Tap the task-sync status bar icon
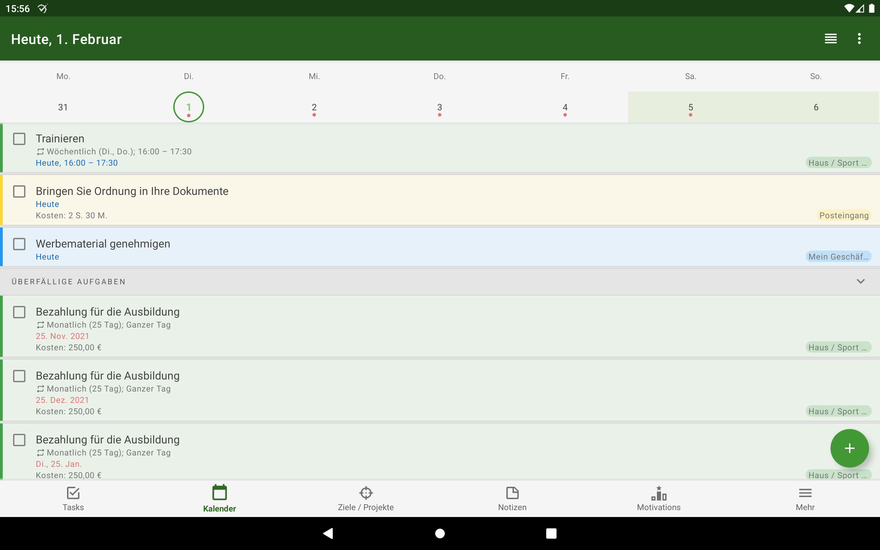This screenshot has height=550, width=880. click(43, 8)
